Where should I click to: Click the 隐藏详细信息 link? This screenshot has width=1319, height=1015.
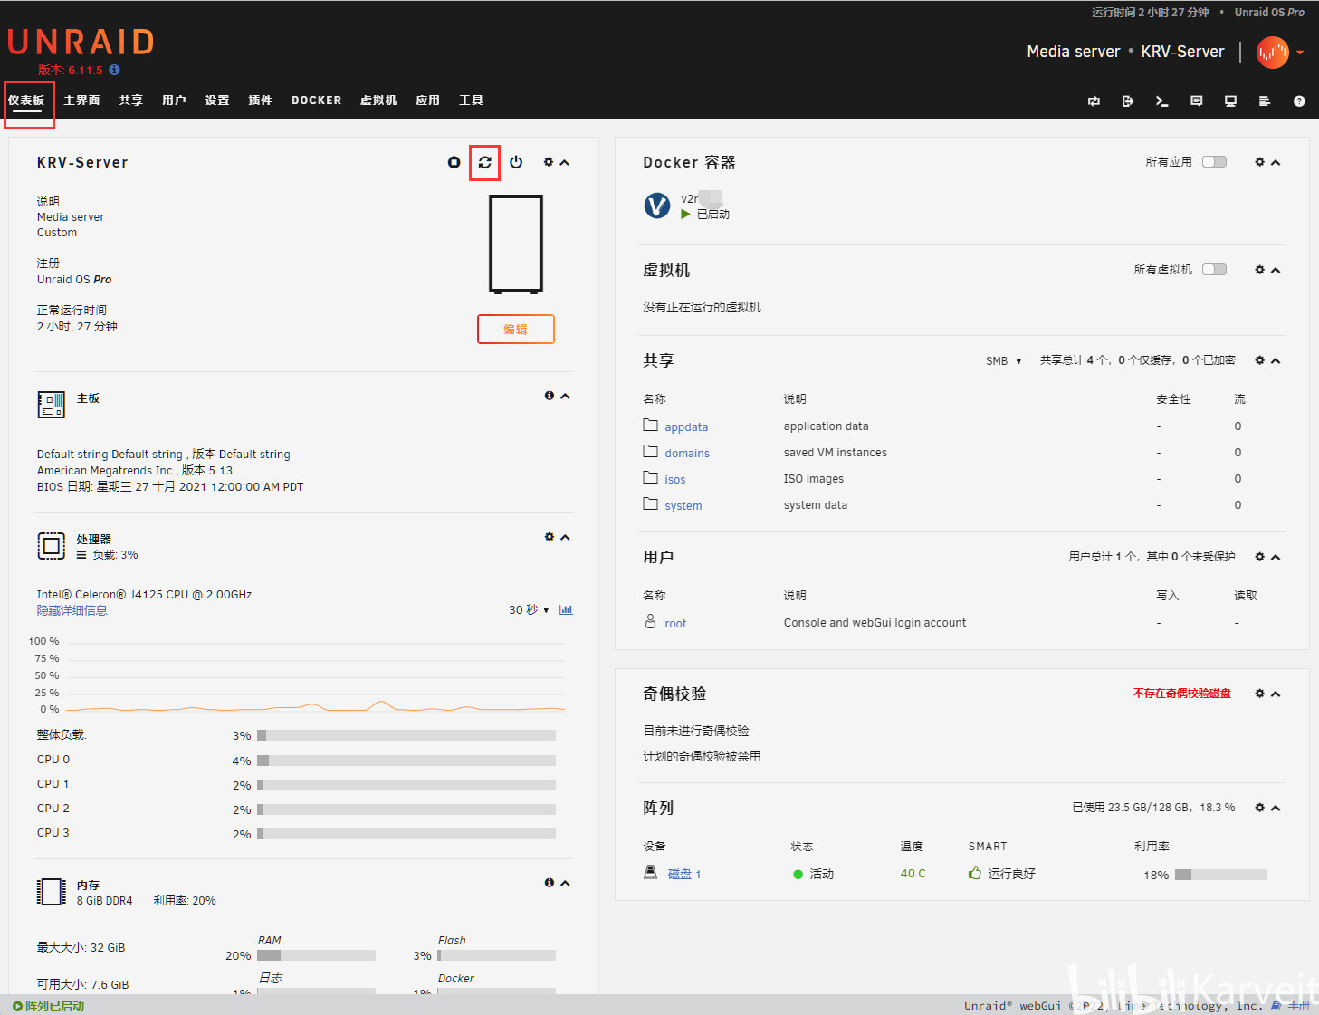pyautogui.click(x=72, y=610)
